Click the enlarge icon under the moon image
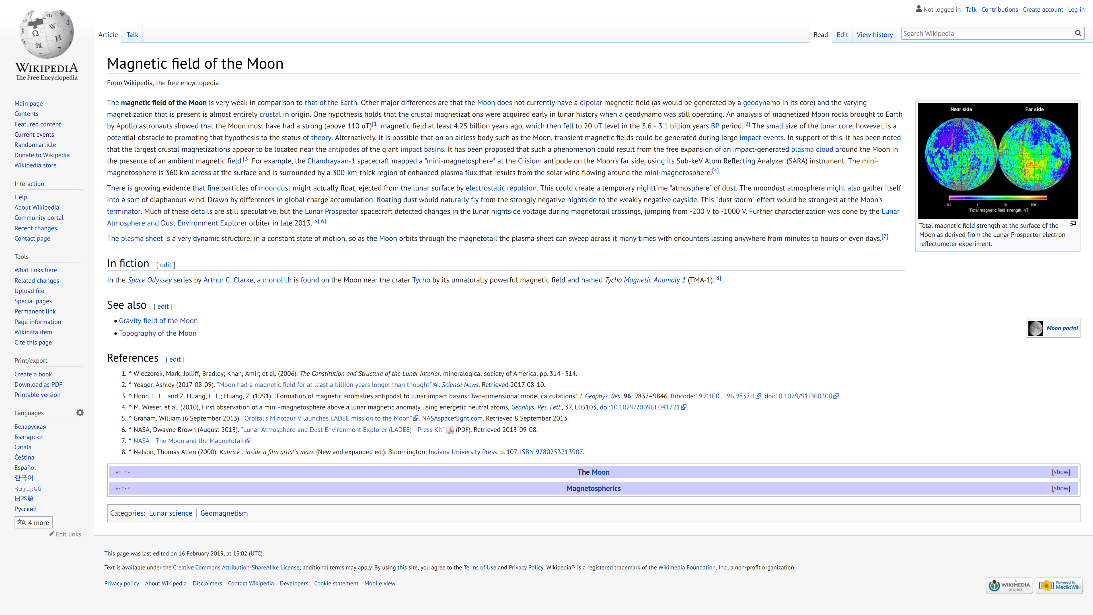1093x615 pixels. pos(1072,224)
